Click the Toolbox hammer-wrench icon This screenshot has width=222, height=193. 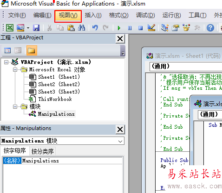pyautogui.click(x=197, y=28)
